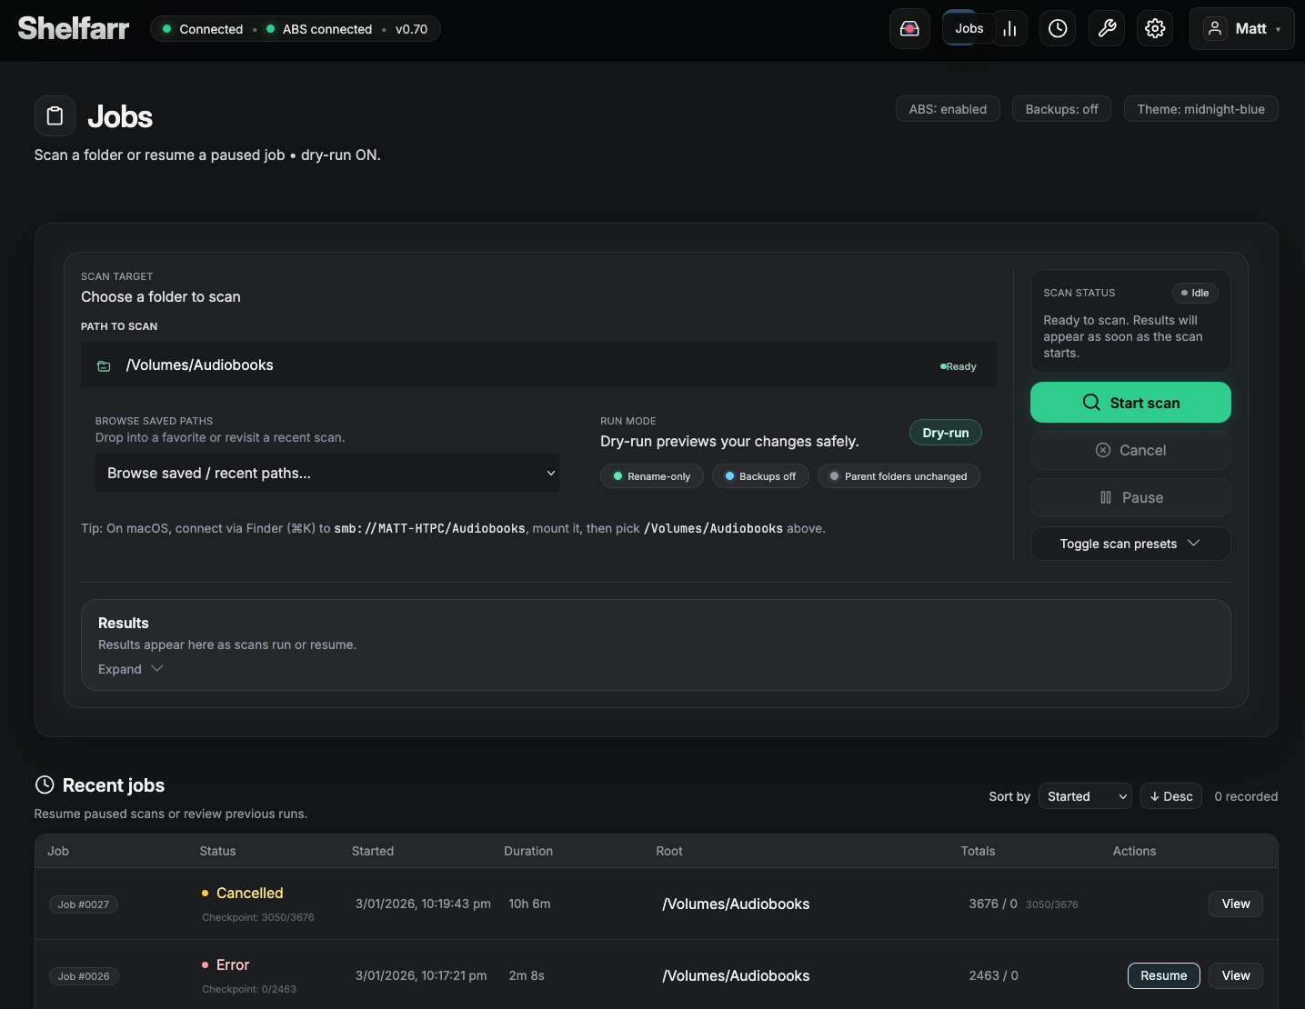Screen dimensions: 1305x1009
Task: Resume Job #0026
Action: click(1163, 975)
